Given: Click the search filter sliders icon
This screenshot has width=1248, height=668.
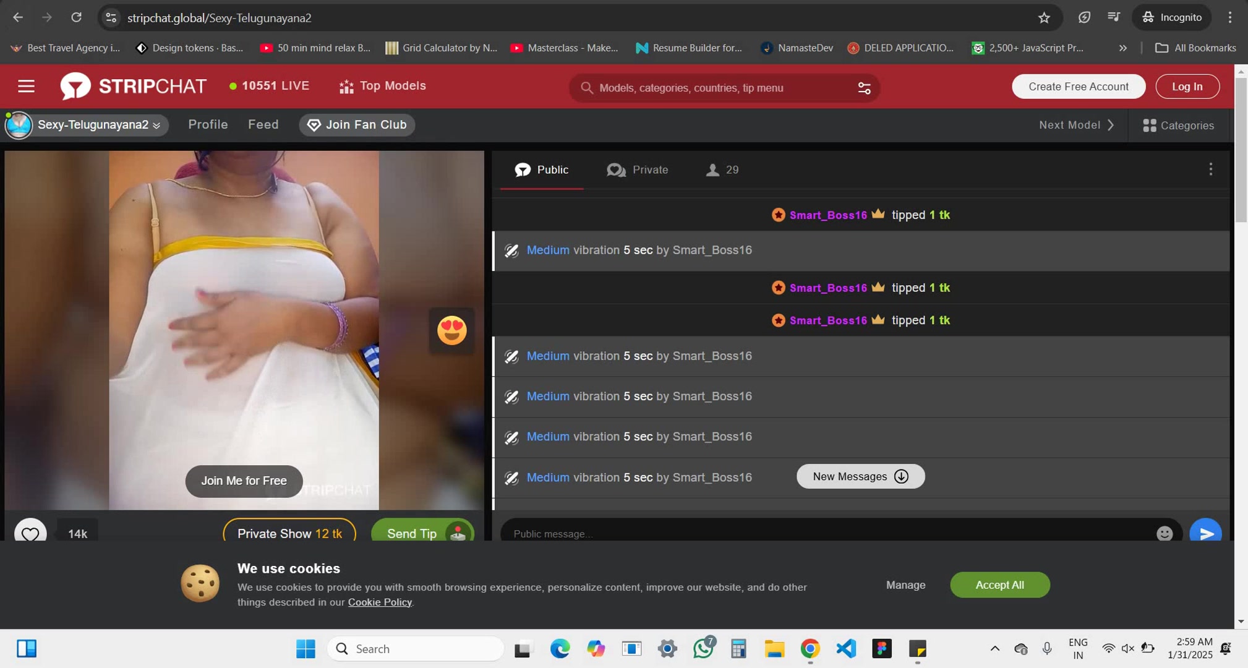Looking at the screenshot, I should tap(864, 88).
